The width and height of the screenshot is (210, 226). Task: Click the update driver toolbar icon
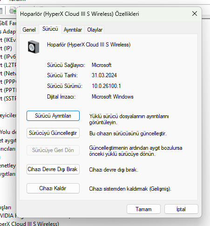[13, 11]
